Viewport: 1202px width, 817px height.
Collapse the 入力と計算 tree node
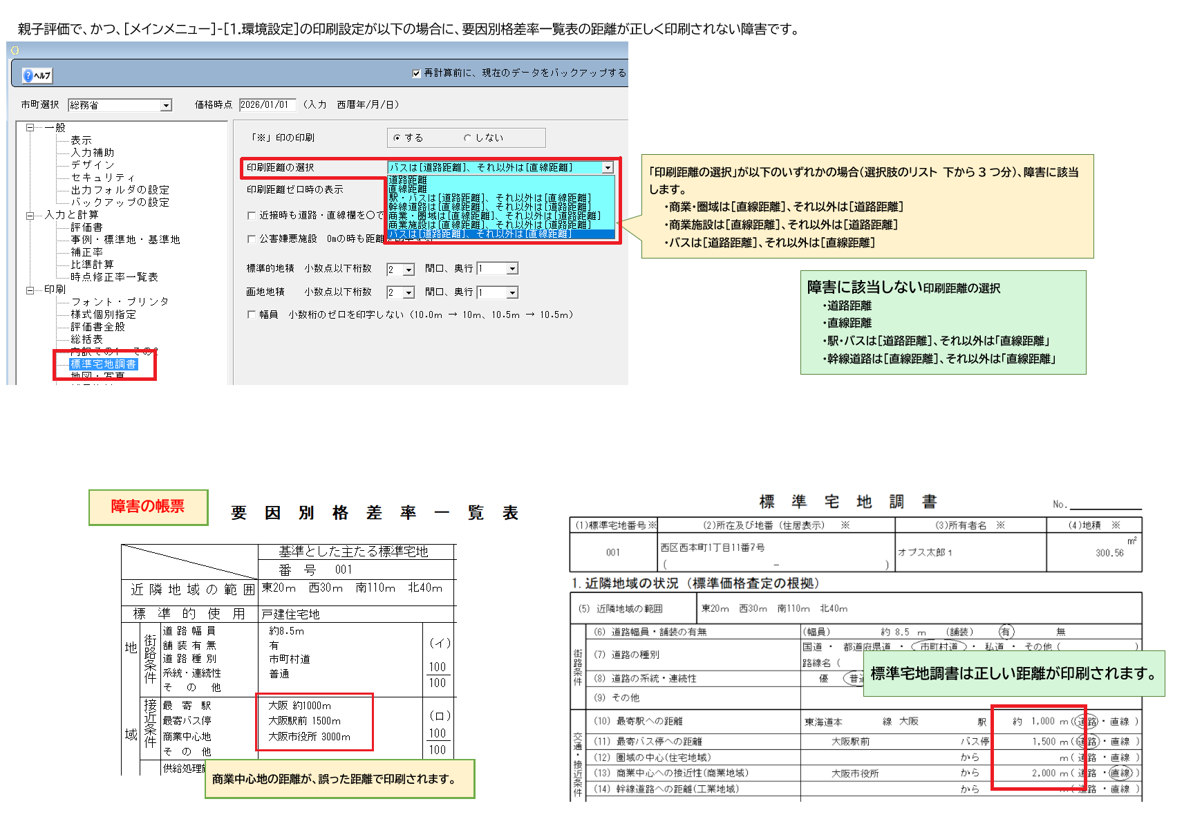click(30, 216)
